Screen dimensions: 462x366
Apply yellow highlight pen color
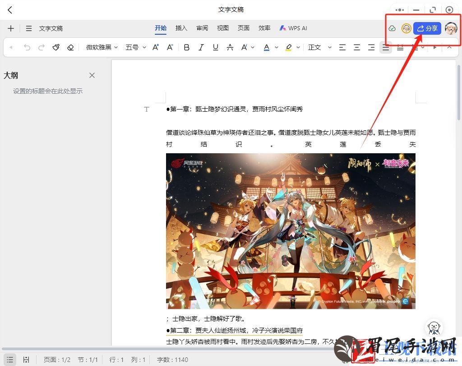click(x=288, y=47)
